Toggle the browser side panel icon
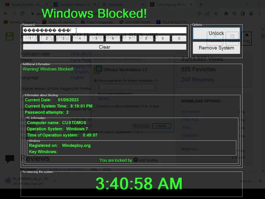The image size is (265, 199). click(243, 13)
